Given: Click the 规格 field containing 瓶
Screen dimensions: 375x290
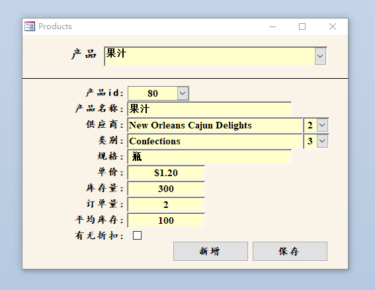Looking at the screenshot, I should [209, 157].
